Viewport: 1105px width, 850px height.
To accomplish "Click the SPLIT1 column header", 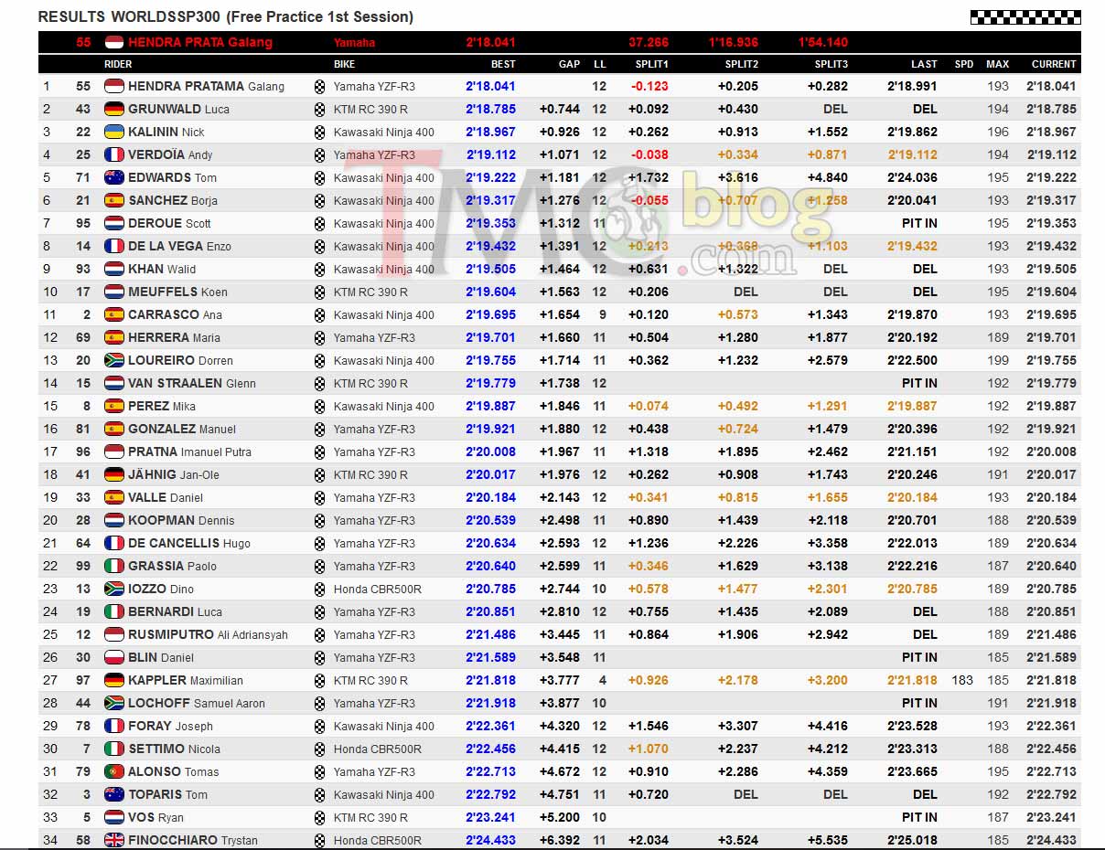I will click(652, 64).
